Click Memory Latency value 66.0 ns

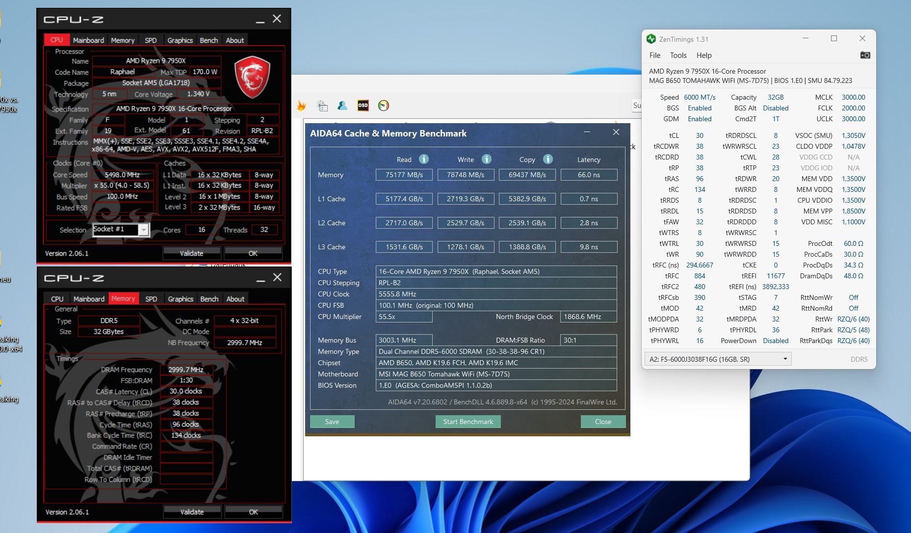coord(589,175)
